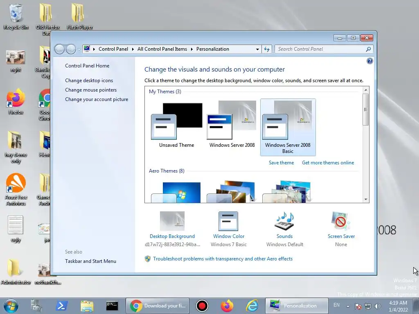Open Troubleshoot problems with transparency link
Viewport: 419px width, 314px height.
point(223,259)
